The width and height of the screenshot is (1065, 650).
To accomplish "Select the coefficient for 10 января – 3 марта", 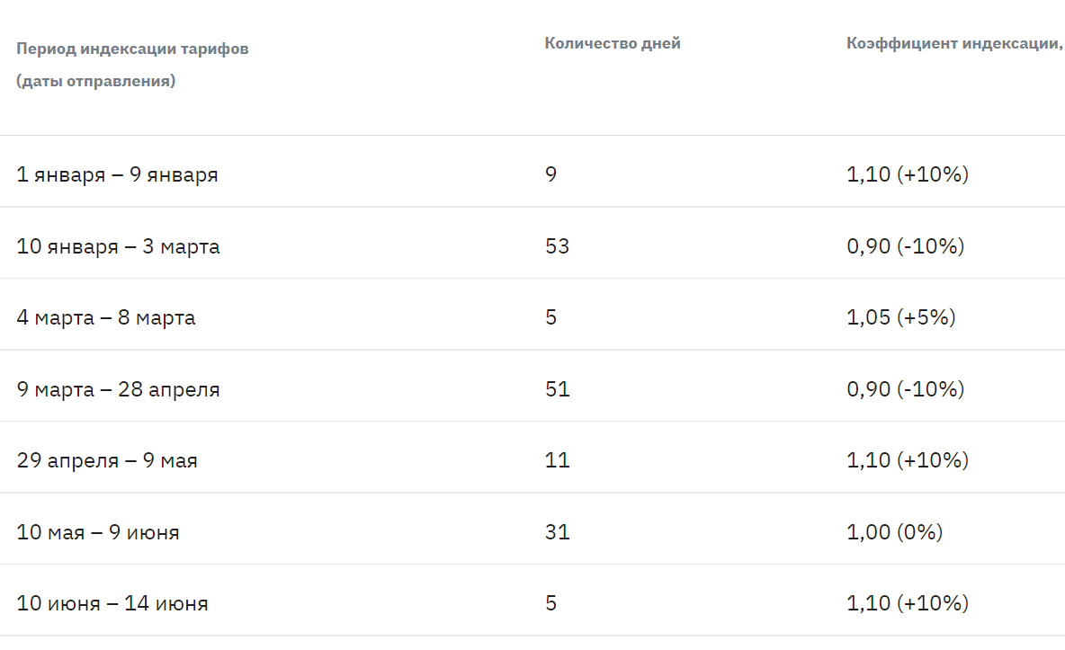I will pyautogui.click(x=905, y=246).
